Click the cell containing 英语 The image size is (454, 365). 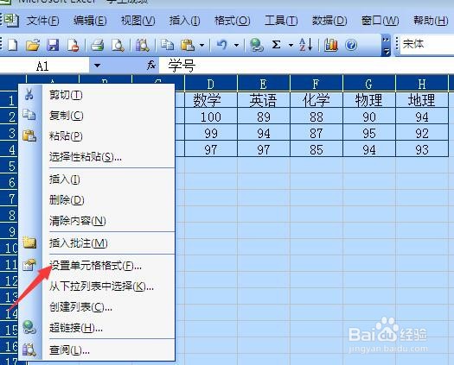[264, 100]
